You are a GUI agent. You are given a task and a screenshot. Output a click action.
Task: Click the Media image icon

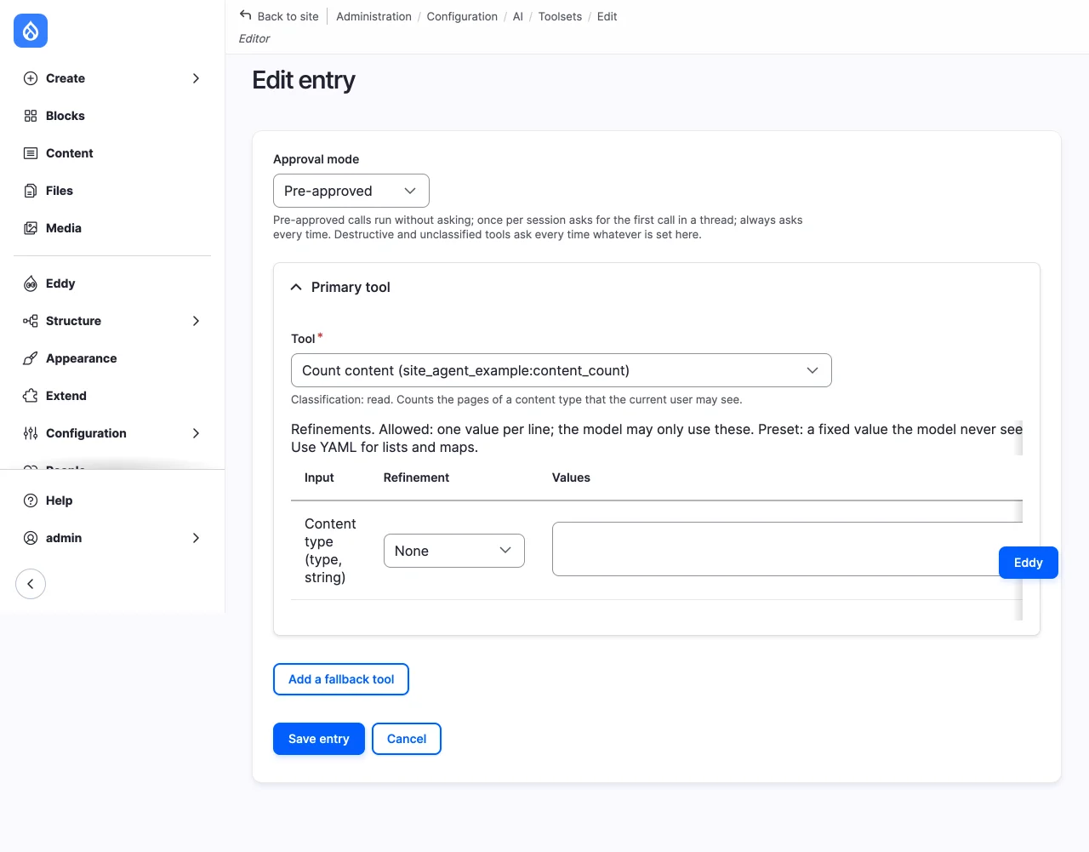click(31, 228)
